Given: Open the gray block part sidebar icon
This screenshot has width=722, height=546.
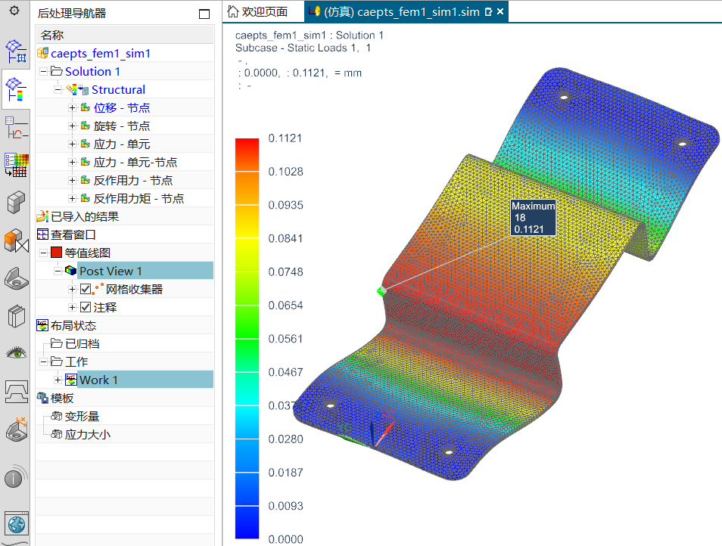Looking at the screenshot, I should tap(16, 202).
